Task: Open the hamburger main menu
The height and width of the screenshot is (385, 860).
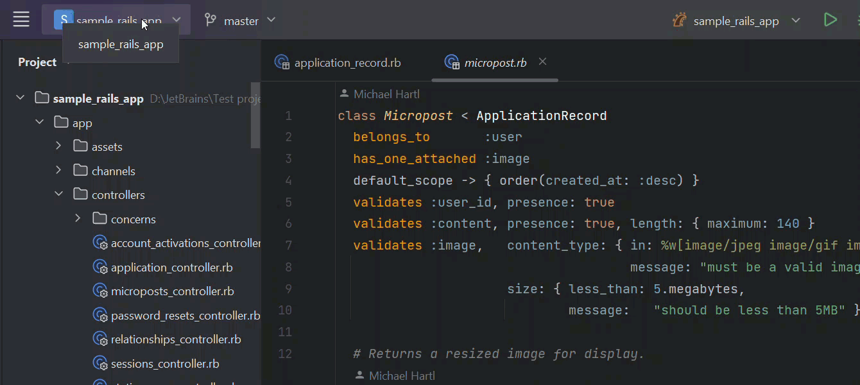Action: tap(21, 20)
